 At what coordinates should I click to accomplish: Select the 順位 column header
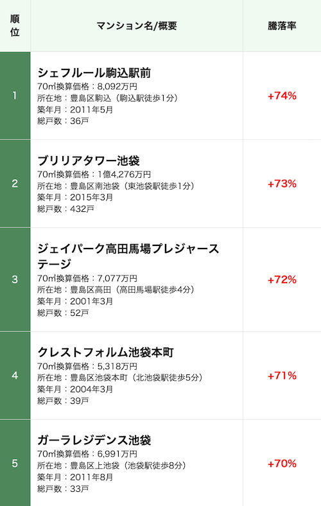[x=15, y=26]
